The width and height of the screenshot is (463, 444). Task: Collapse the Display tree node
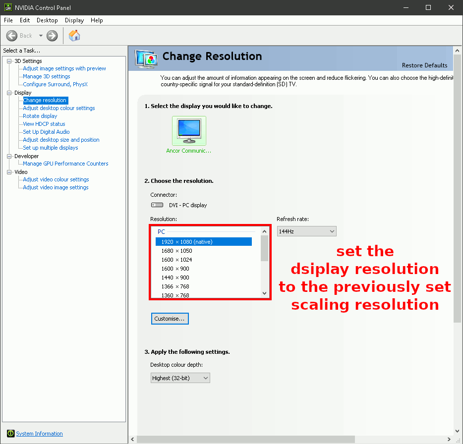click(x=9, y=93)
